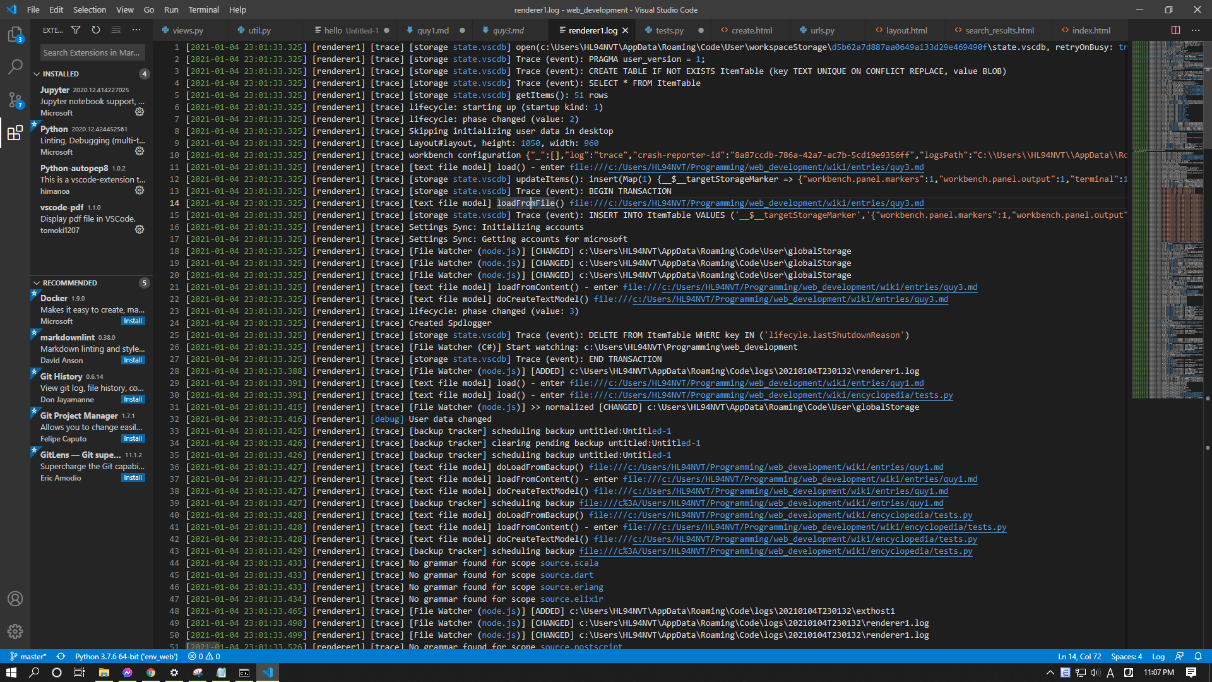Image resolution: width=1212 pixels, height=682 pixels.
Task: Select the Jupyter extension entry
Action: (x=92, y=101)
